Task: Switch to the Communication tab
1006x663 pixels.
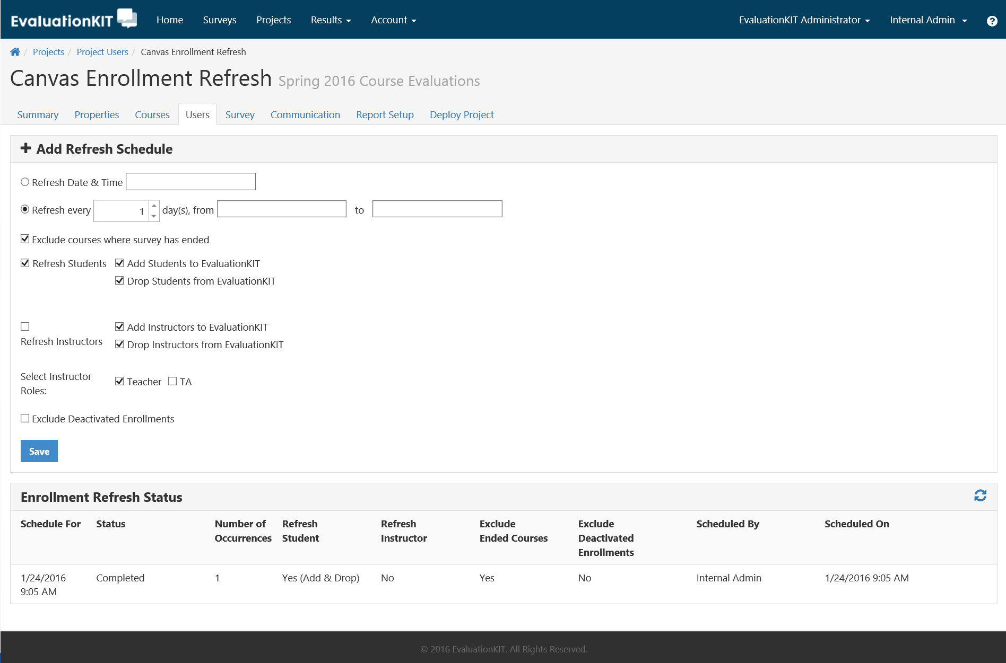Action: point(305,114)
